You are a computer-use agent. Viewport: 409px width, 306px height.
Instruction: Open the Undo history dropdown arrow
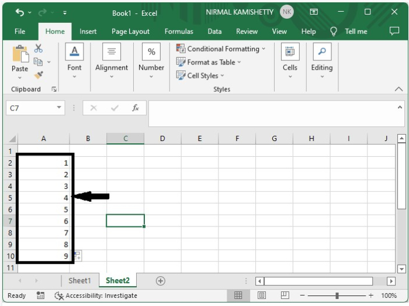pos(30,12)
